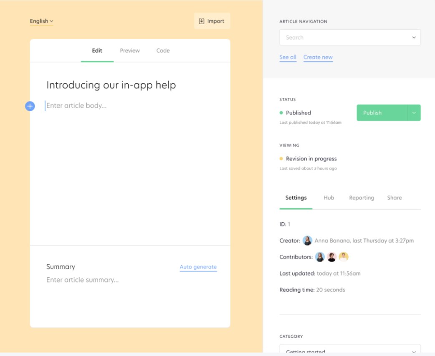Click the Anna Banana creator name text

point(332,241)
